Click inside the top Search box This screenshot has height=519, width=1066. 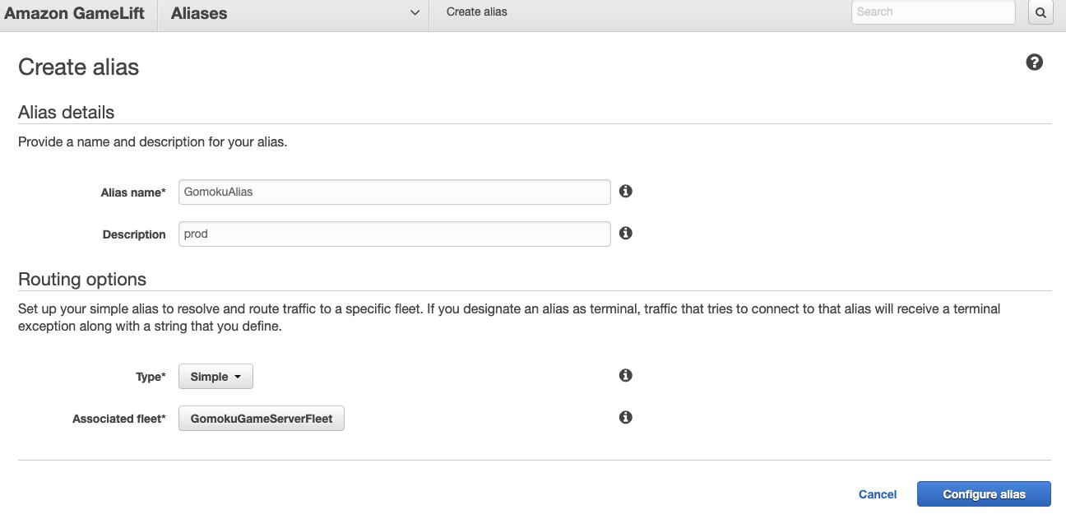934,12
